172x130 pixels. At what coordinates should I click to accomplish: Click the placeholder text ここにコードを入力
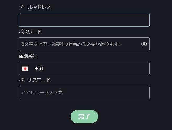click(x=42, y=92)
